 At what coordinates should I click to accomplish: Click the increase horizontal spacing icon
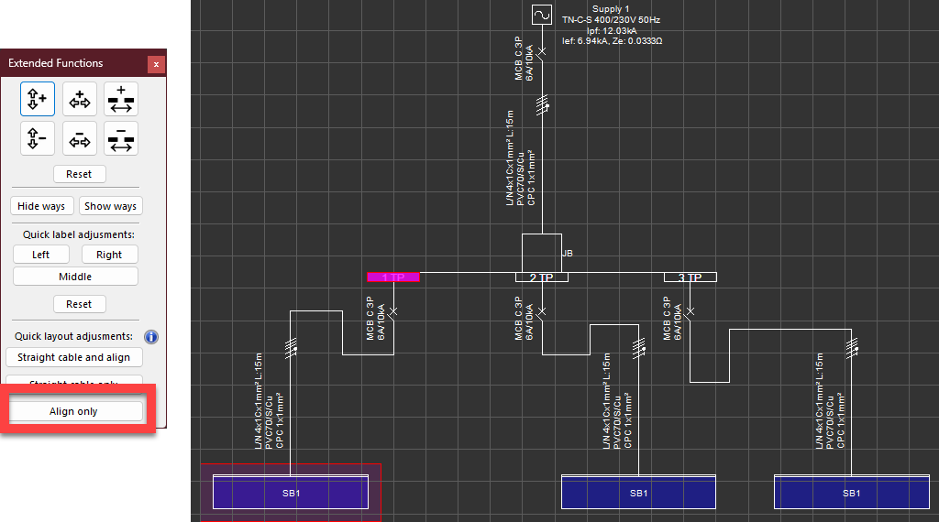click(x=80, y=99)
